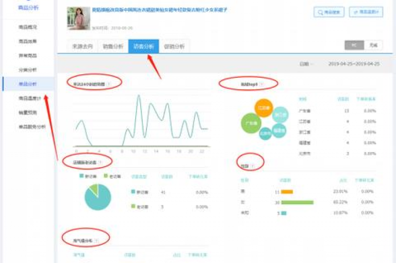This screenshot has width=396, height=263.
Task: Click the teal bar for 未知 gender
Action: coord(284,213)
